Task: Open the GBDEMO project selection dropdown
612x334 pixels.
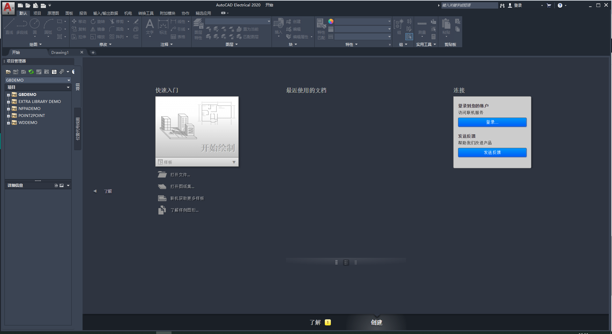Action: click(69, 80)
